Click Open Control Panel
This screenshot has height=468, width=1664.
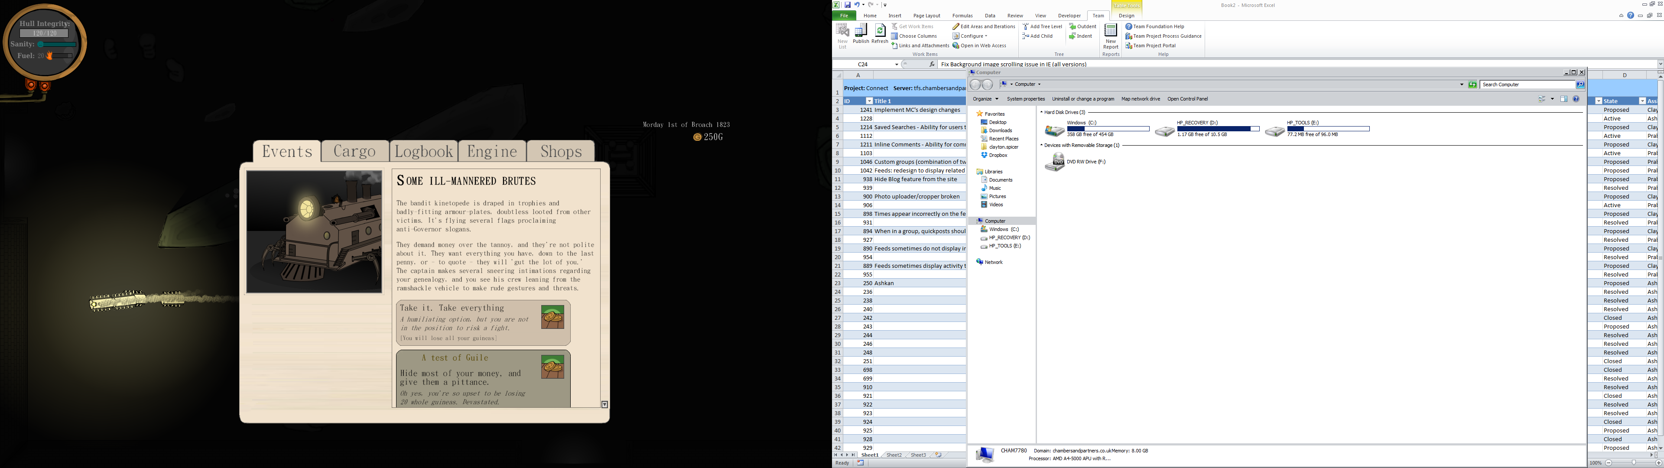(x=1187, y=99)
